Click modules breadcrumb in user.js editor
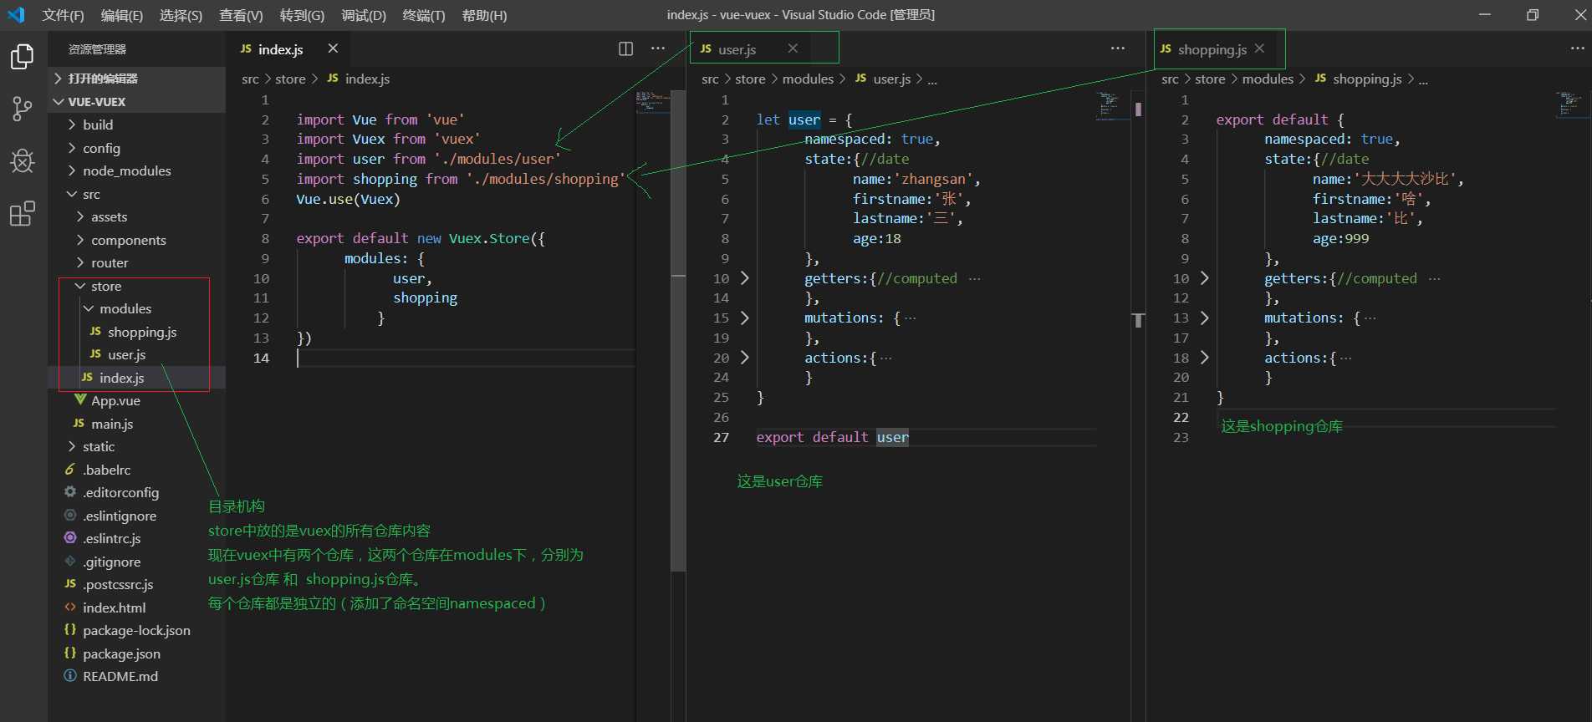 (808, 79)
